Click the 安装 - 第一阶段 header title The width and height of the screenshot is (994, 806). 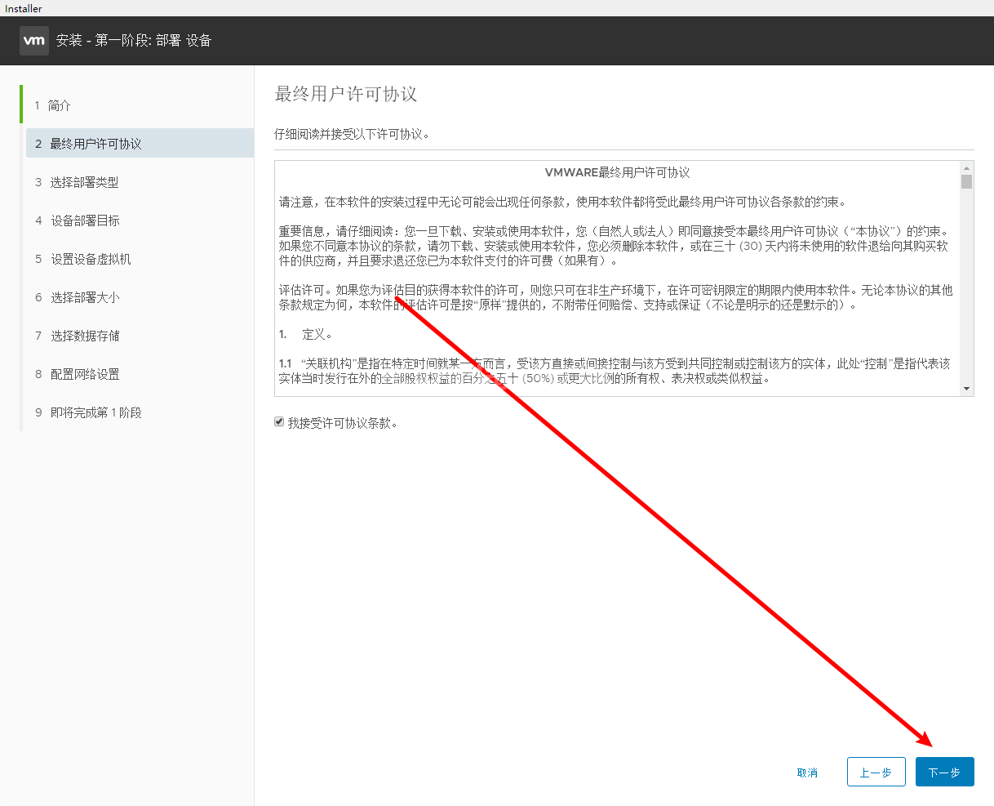click(x=134, y=41)
